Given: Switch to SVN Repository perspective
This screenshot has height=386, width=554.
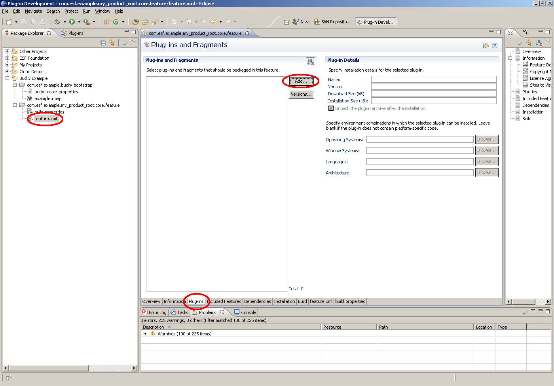Looking at the screenshot, I should tap(333, 22).
